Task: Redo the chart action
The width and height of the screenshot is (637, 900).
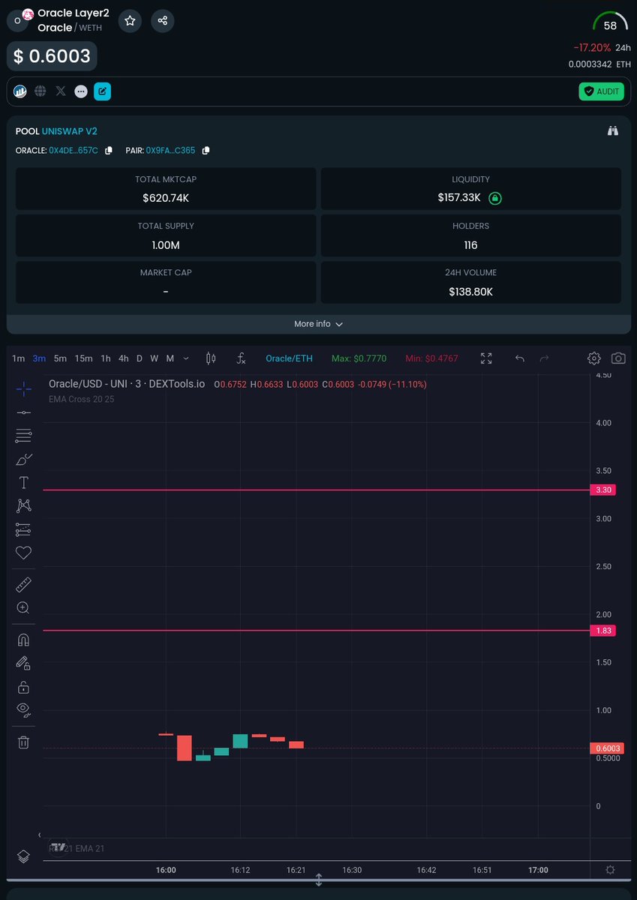Action: (x=545, y=358)
